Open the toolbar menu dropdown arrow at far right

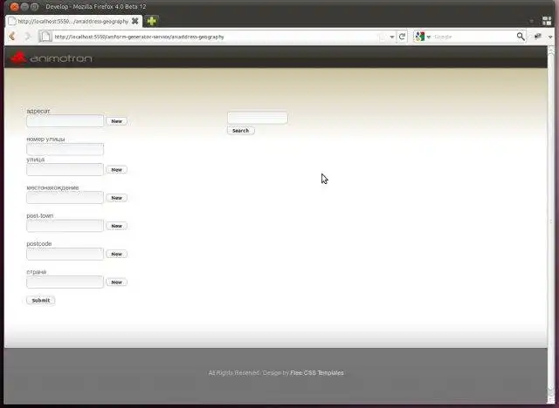[550, 37]
